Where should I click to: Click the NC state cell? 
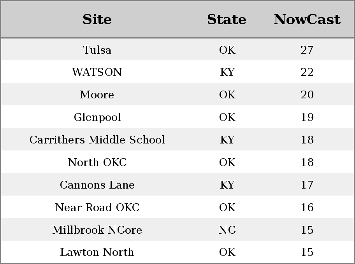coord(227,230)
